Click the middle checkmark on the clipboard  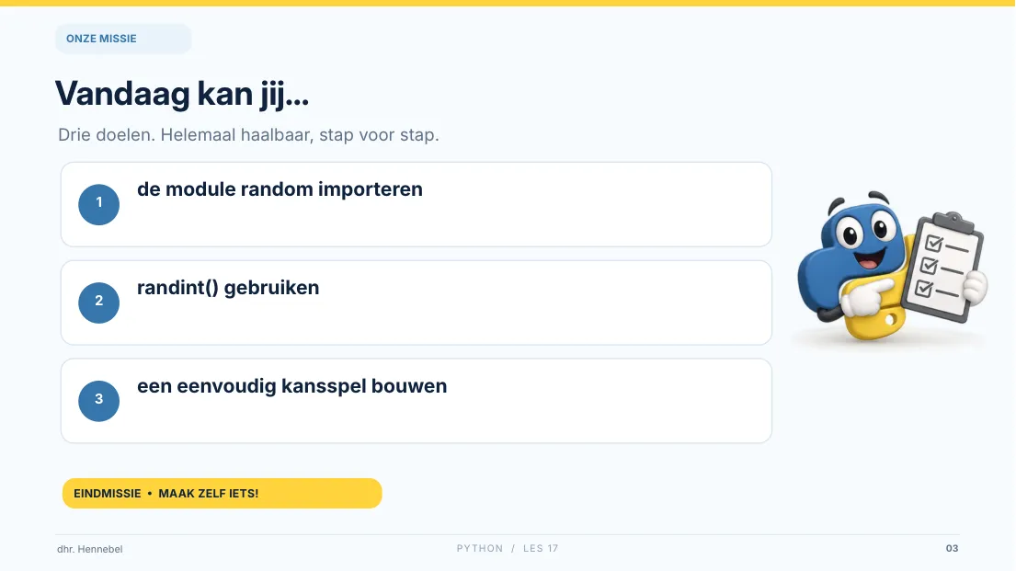point(929,266)
